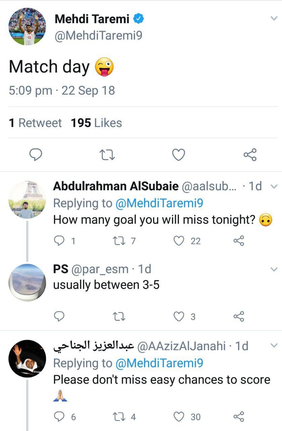Click the reply icon on Mehdi Taremi's tweet
282x431 pixels.
coord(35,155)
